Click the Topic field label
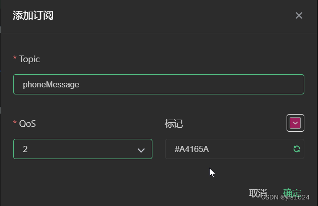 (29, 59)
